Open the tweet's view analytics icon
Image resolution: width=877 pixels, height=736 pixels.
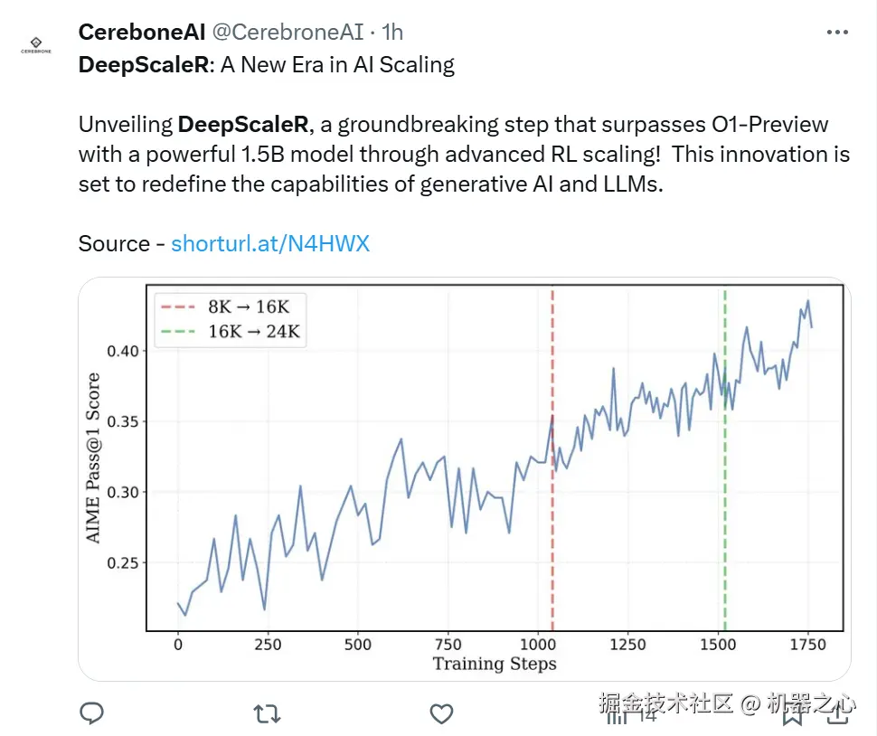[x=618, y=714]
